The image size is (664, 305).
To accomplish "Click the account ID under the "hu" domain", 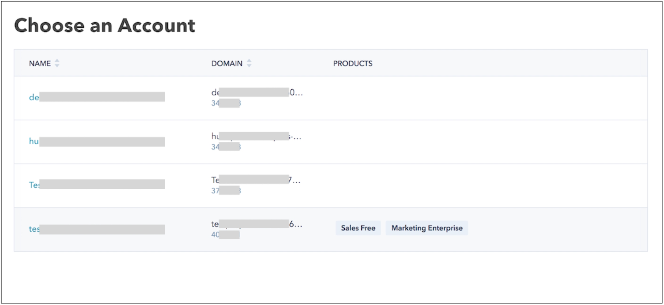I will tap(226, 147).
